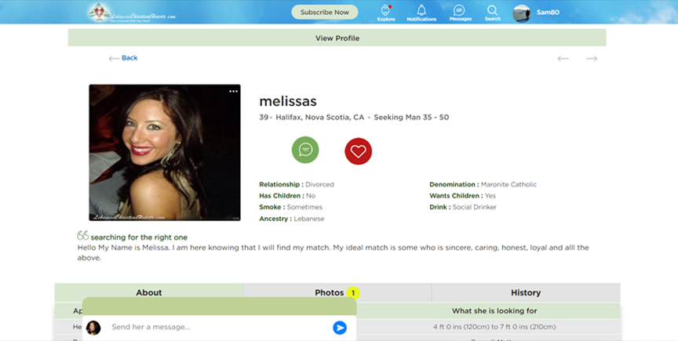The width and height of the screenshot is (678, 341).
Task: Go to previous profile arrow
Action: pos(563,58)
